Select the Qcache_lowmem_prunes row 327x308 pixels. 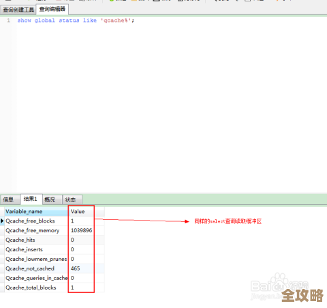[x=52, y=259]
